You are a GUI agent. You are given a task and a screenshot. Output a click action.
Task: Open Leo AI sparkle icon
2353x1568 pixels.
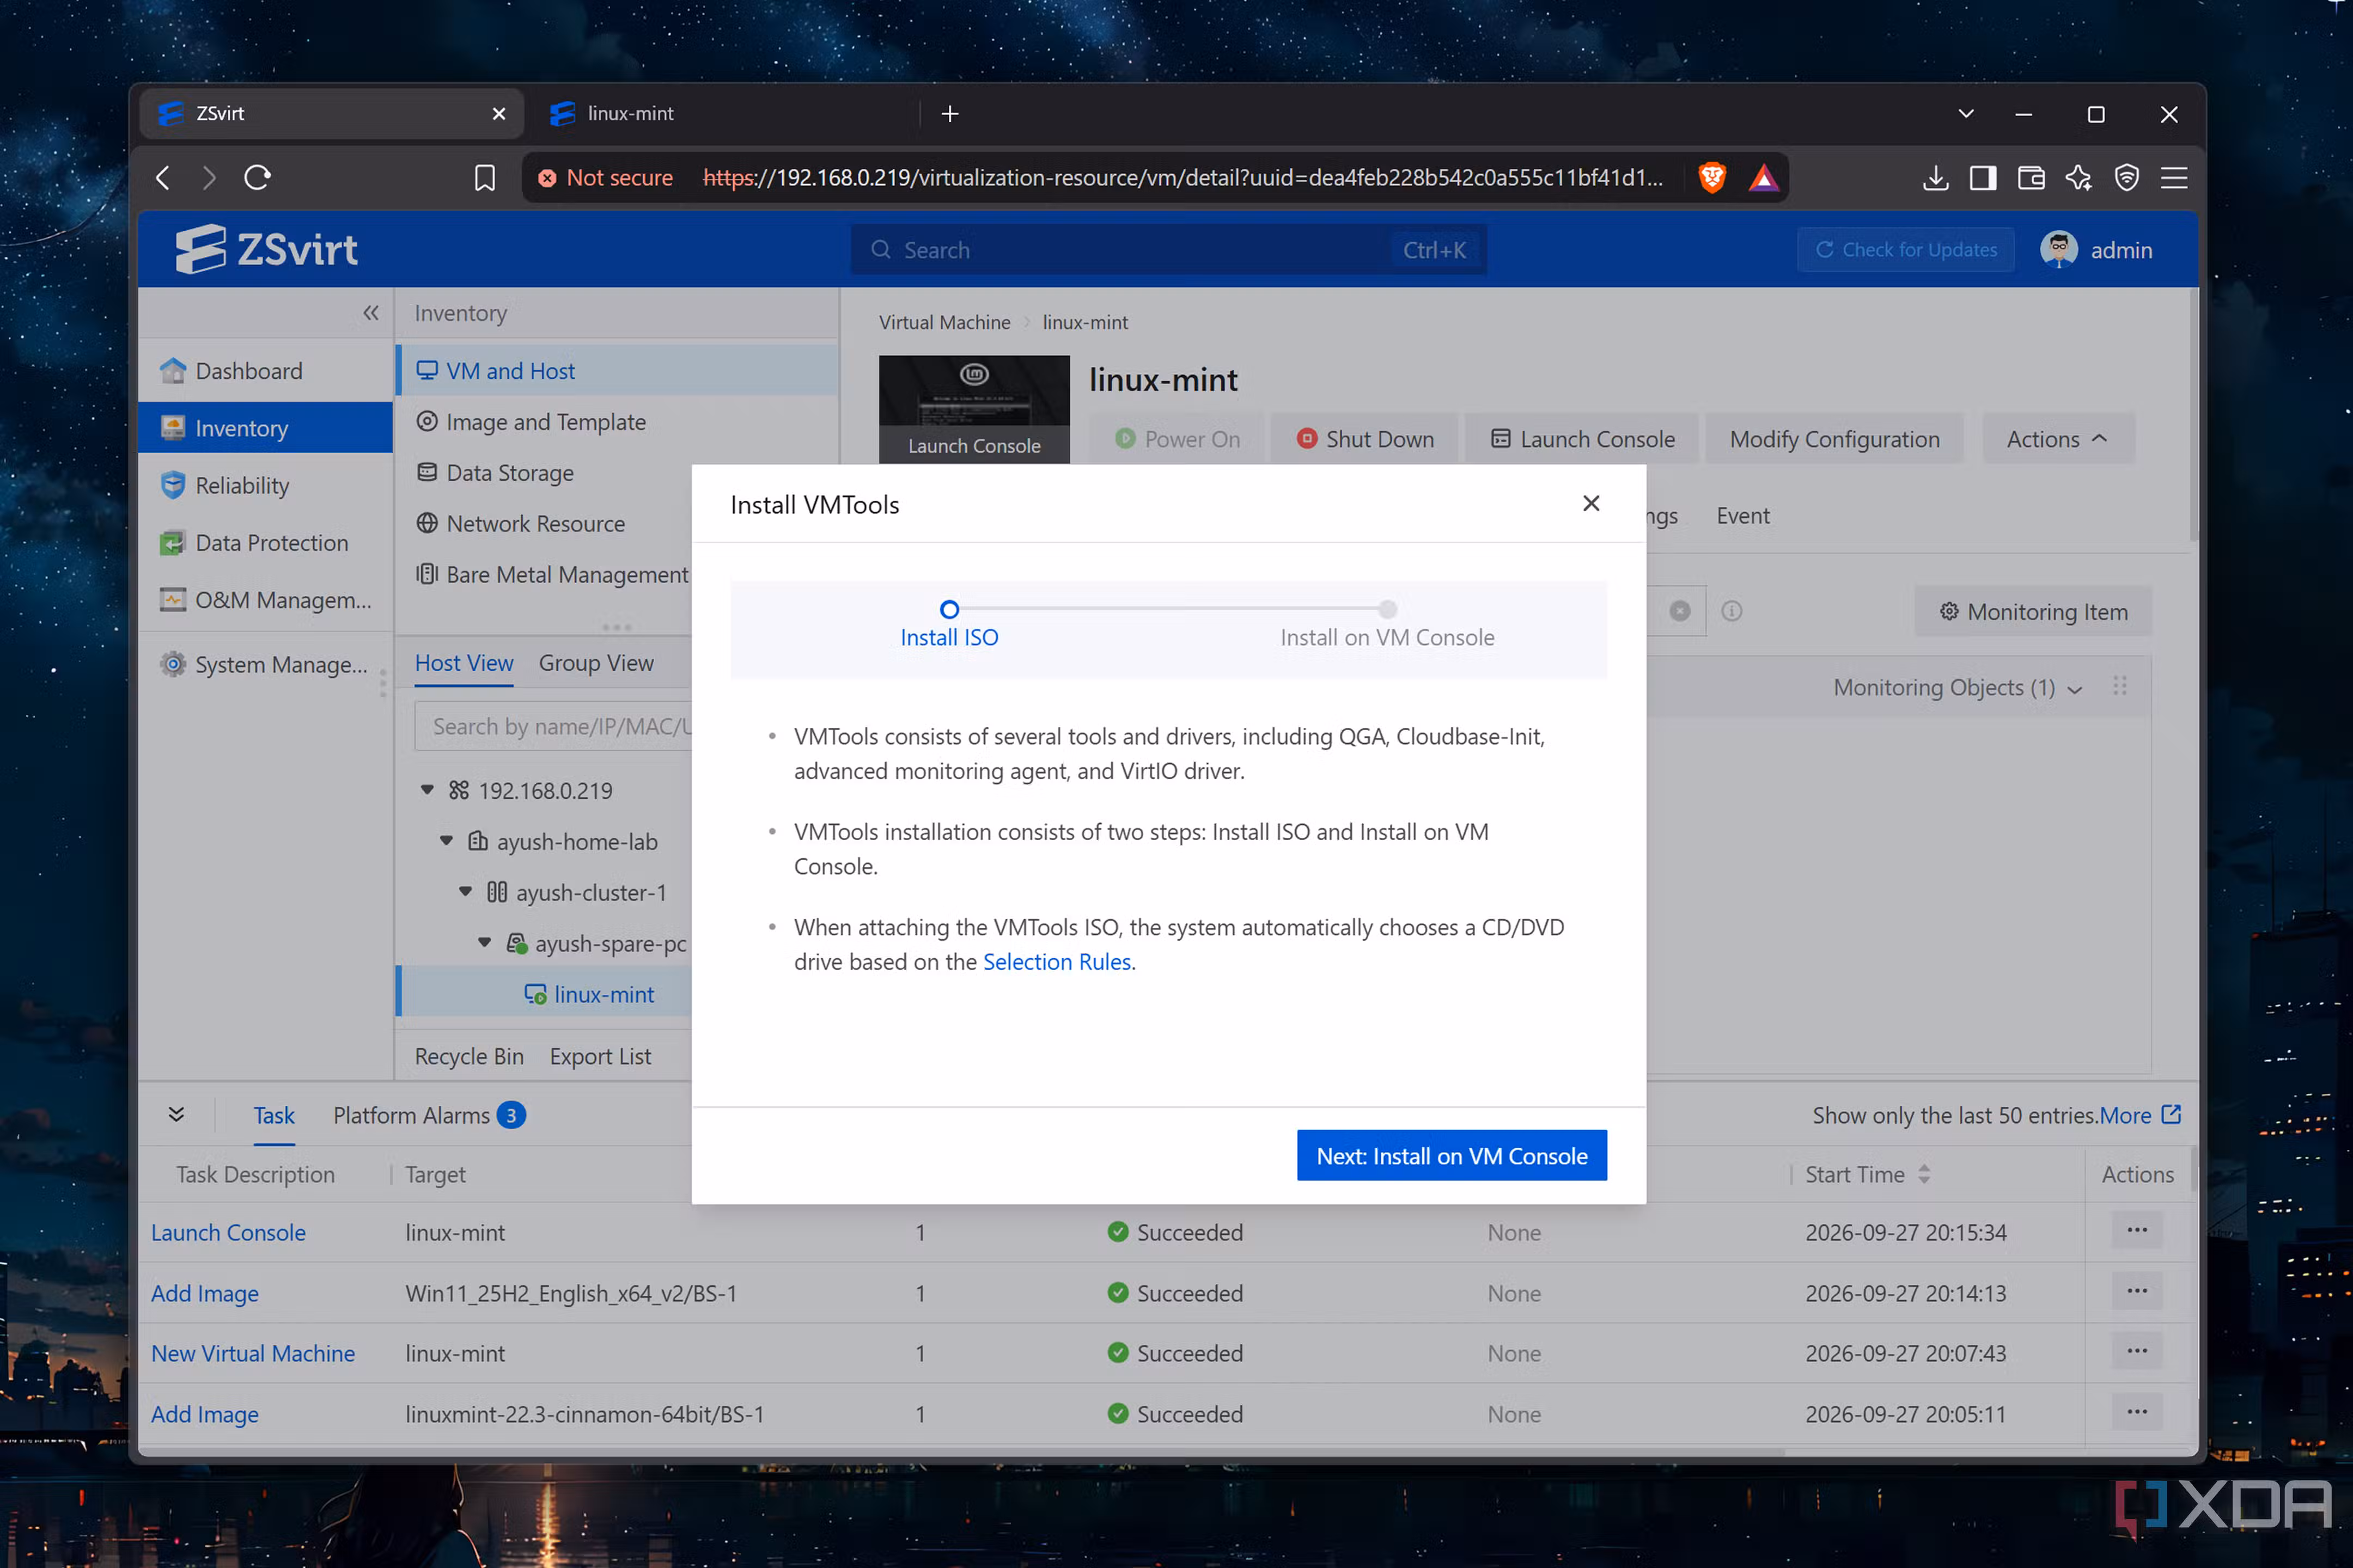click(2079, 178)
